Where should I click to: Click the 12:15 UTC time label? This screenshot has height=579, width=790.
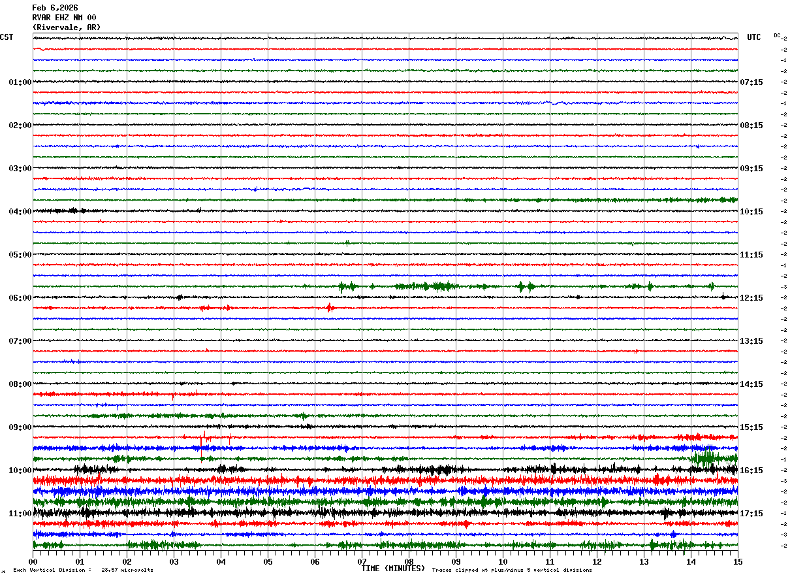pos(751,298)
